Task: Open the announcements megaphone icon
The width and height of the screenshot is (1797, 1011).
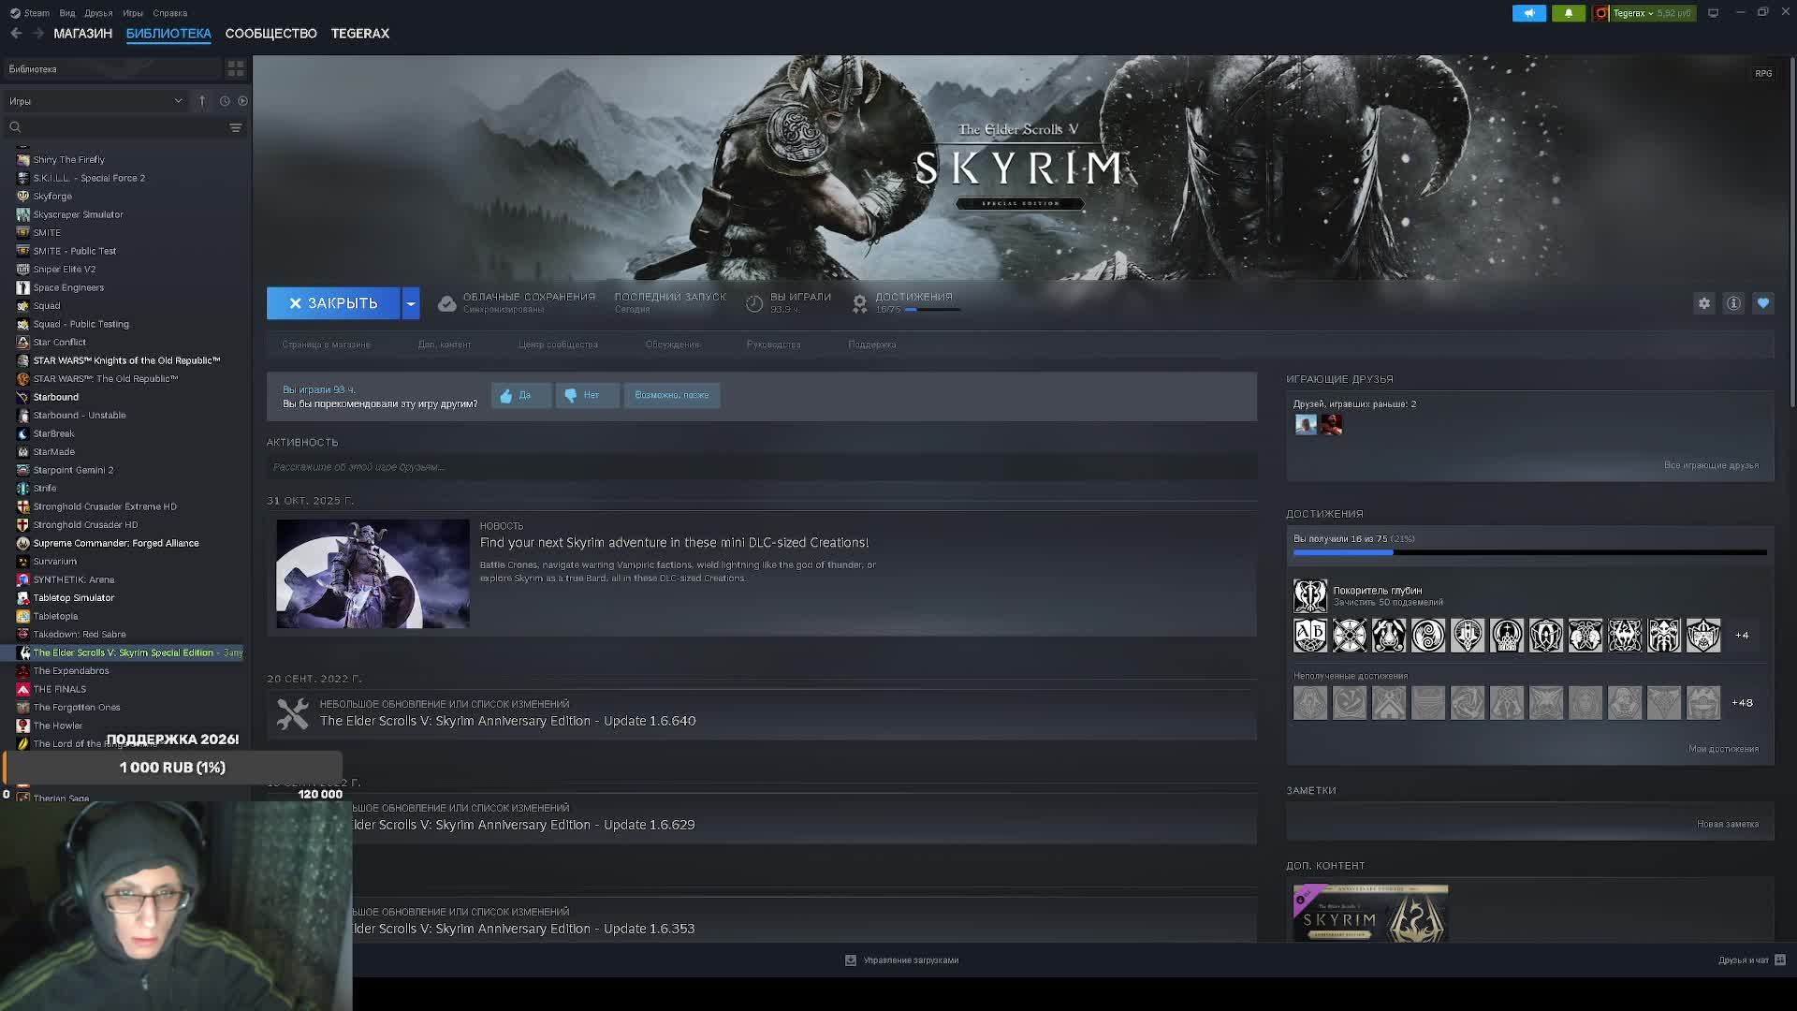Action: pyautogui.click(x=1528, y=13)
